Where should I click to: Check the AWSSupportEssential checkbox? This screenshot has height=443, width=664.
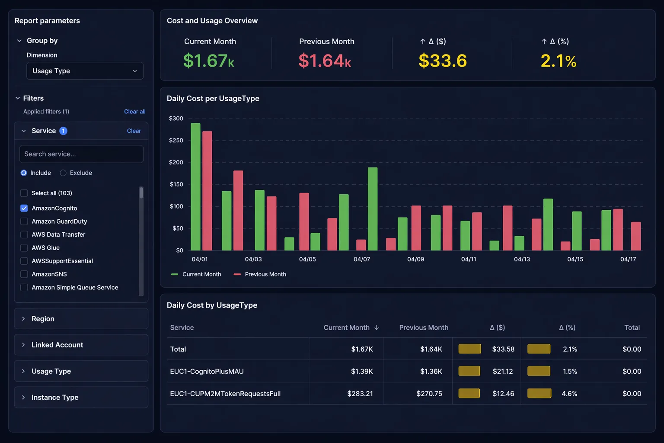[24, 261]
